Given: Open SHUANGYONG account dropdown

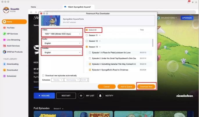Looking at the screenshot, I should 169,18.
